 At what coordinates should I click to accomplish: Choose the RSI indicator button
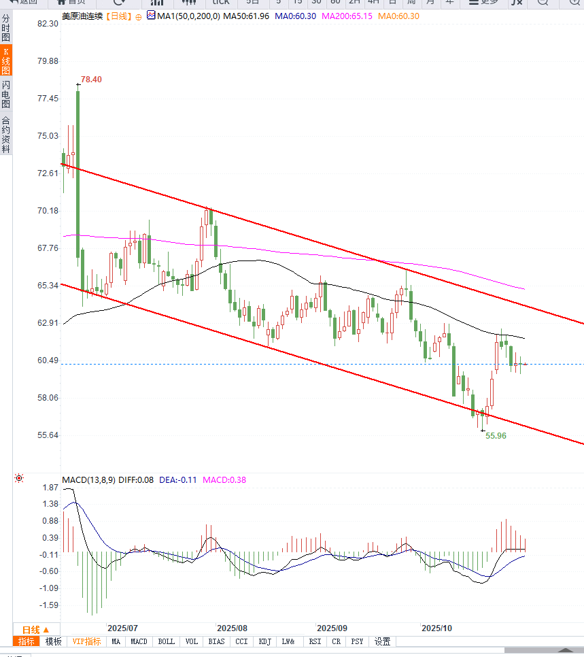click(315, 641)
